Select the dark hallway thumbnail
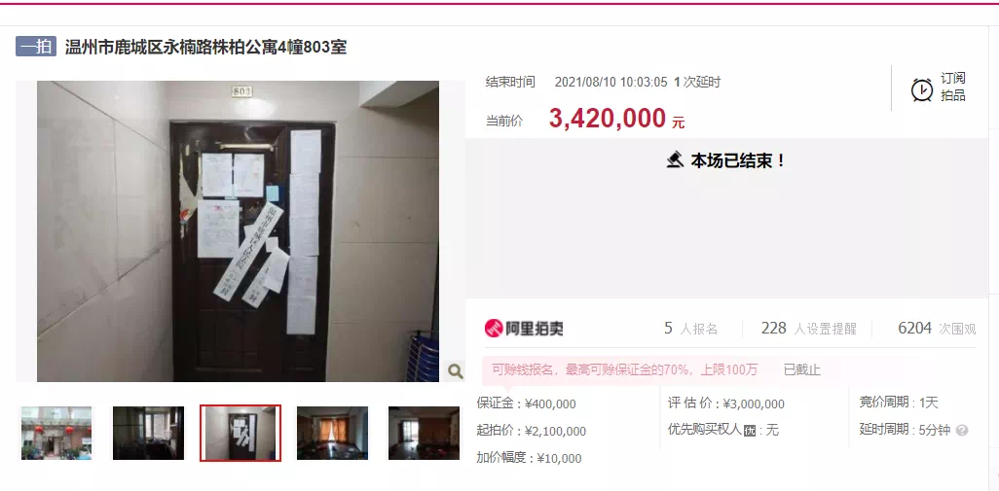This screenshot has width=999, height=491. (148, 433)
